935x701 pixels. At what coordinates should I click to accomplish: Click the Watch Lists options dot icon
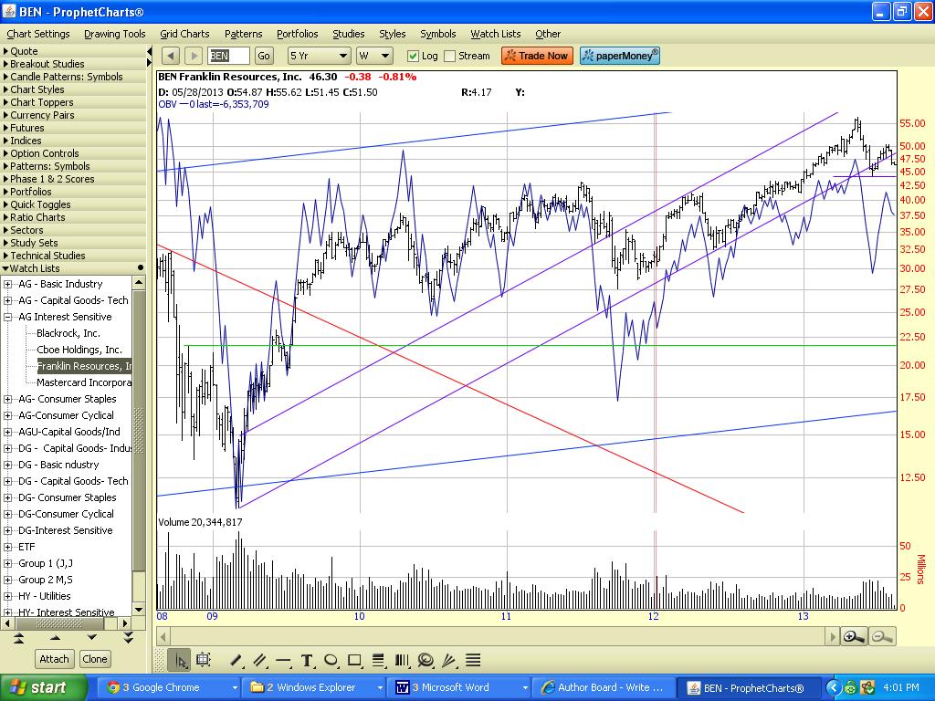click(140, 267)
